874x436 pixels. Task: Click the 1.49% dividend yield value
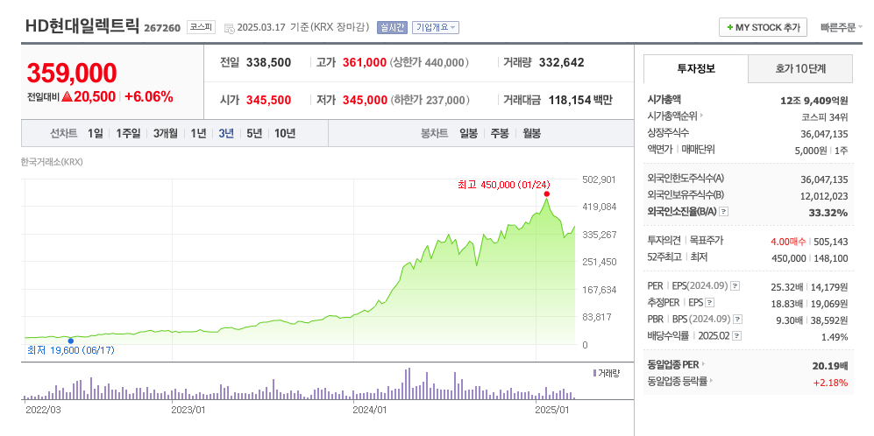tap(835, 337)
